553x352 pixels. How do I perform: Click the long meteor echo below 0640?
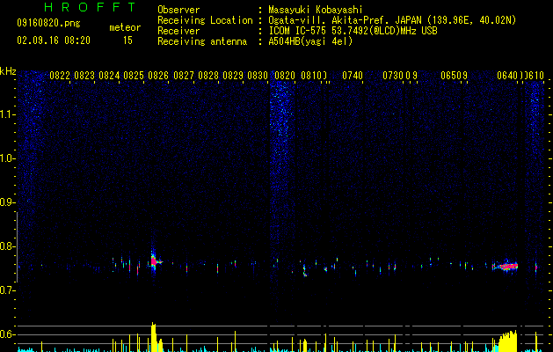click(x=506, y=267)
